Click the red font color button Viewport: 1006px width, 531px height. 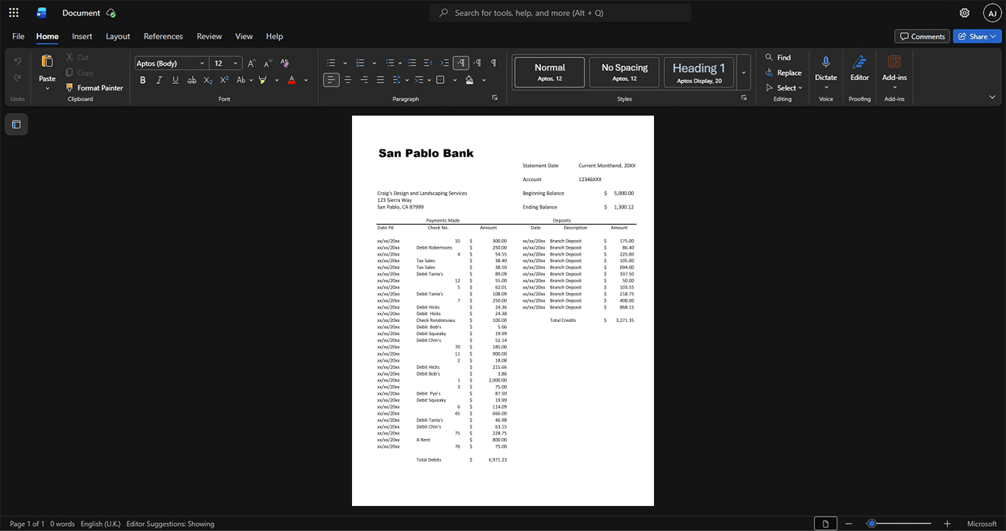point(292,80)
